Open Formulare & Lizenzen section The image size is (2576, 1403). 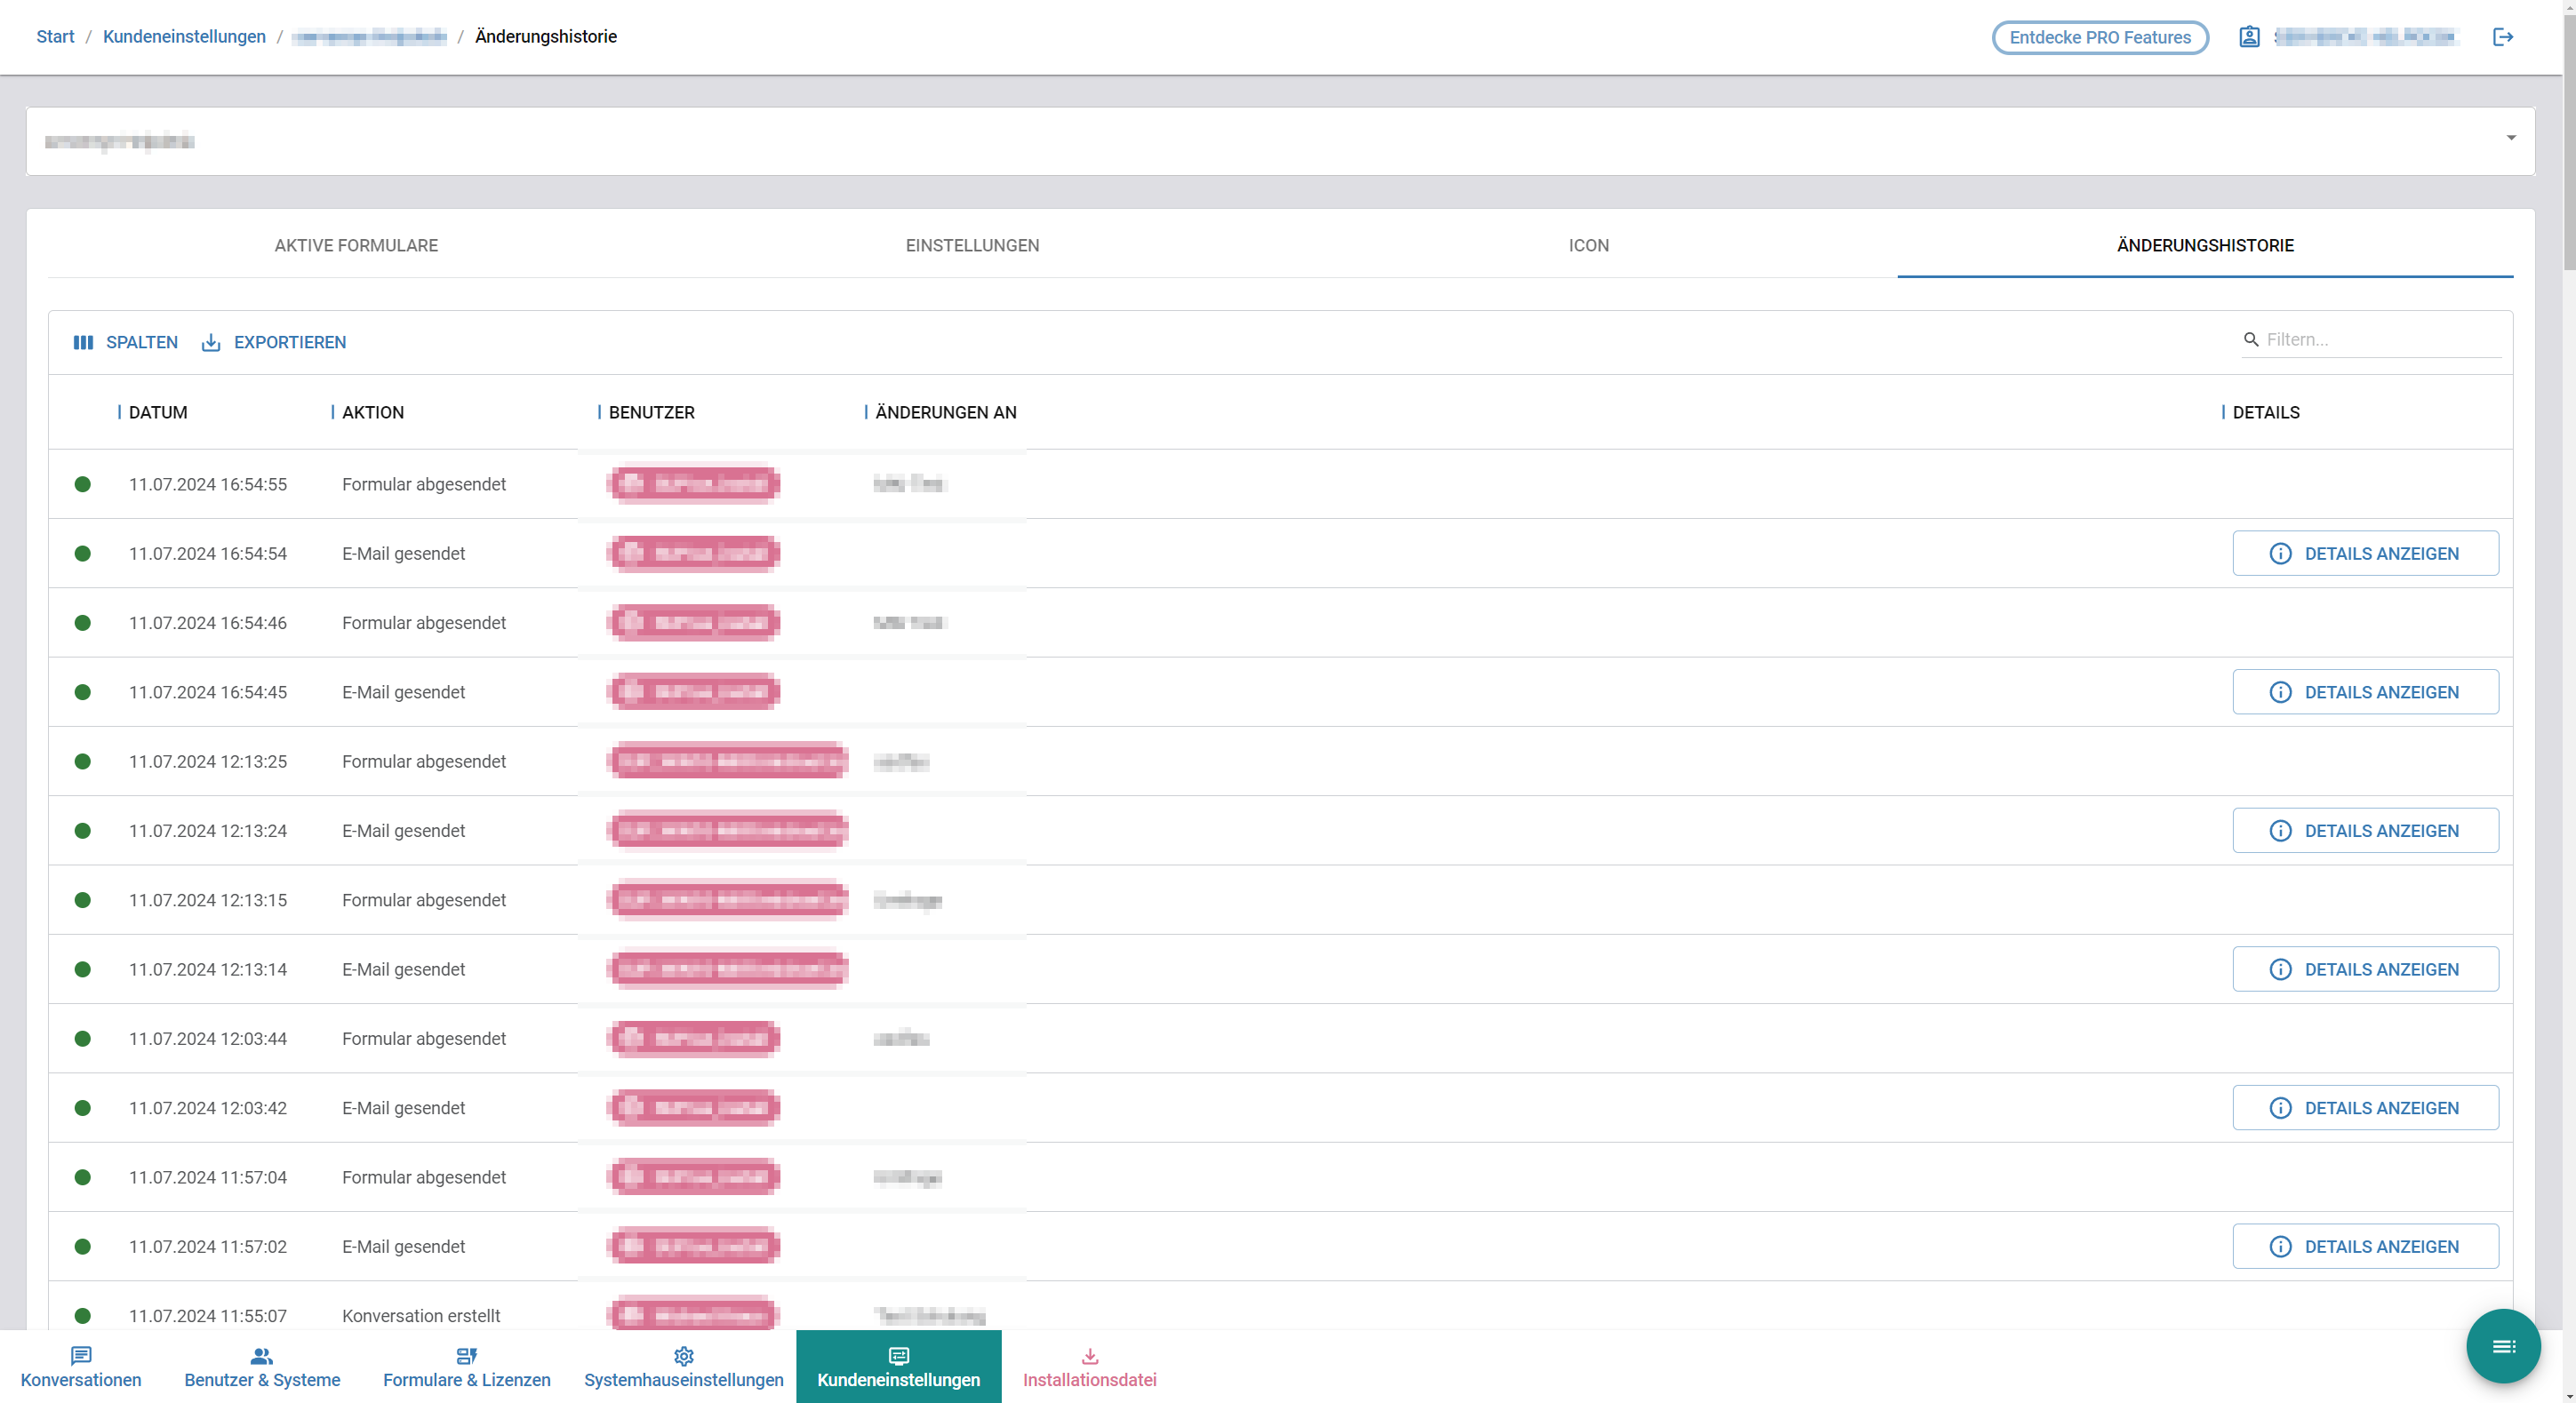[x=466, y=1367]
